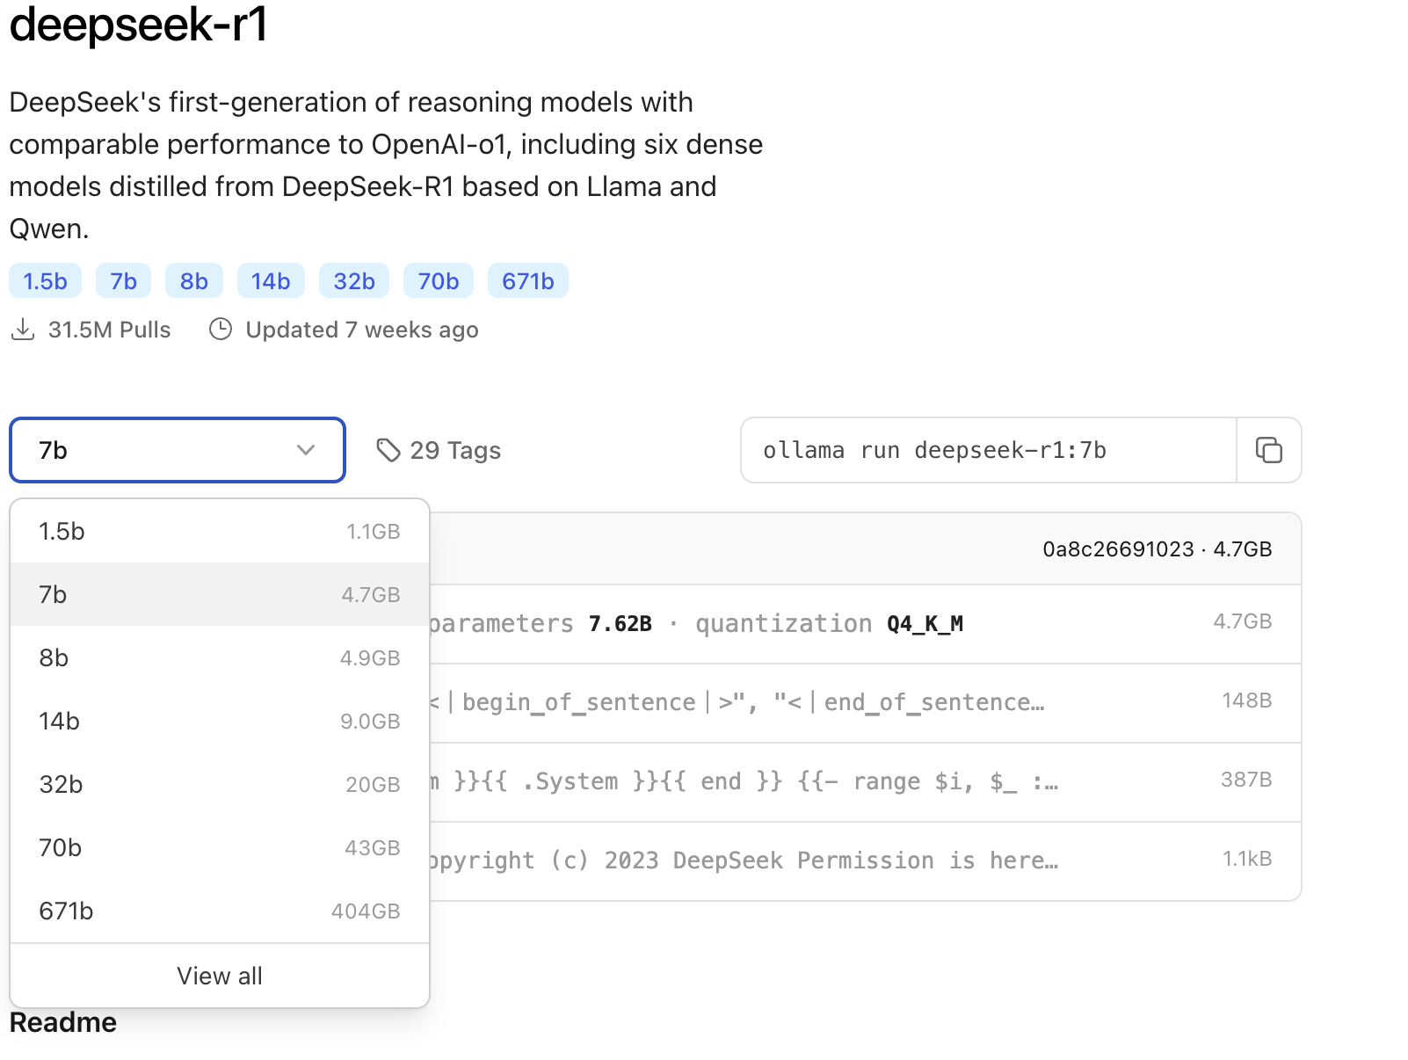
Task: Click the 1.5b blue tag badge
Action: [x=45, y=281]
